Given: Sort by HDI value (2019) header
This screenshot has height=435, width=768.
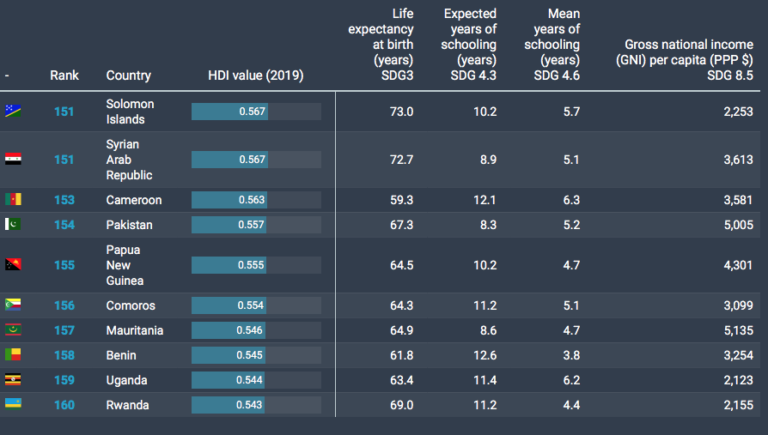Looking at the screenshot, I should coord(255,76).
